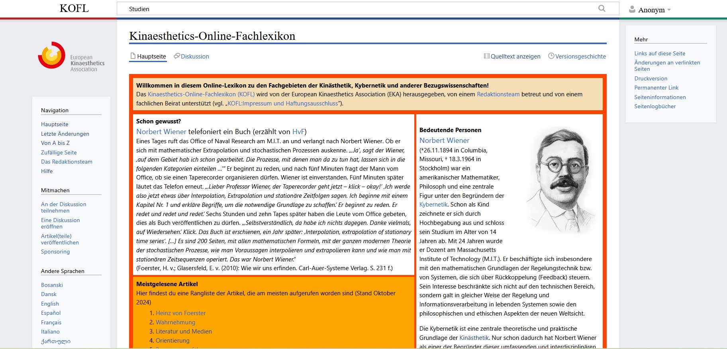Open Hauptseite in Navigation sidebar
This screenshot has width=727, height=349.
tap(55, 125)
